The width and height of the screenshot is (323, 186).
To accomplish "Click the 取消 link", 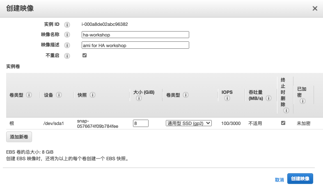I will [279, 179].
